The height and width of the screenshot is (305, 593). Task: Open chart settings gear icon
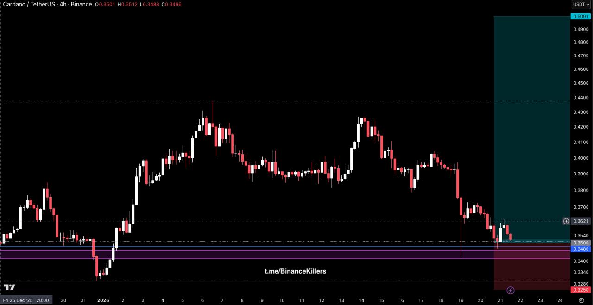pyautogui.click(x=581, y=300)
